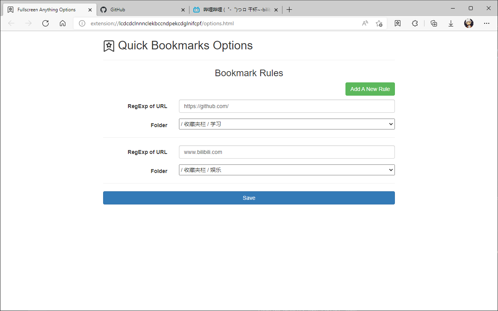The height and width of the screenshot is (311, 498).
Task: Close the Fullscreen Anything Options tab
Action: pyautogui.click(x=90, y=10)
